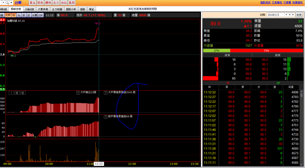Screen dimensions: 305x168
Task: Click the 外盤量 3479 value
Action: (x=299, y=45)
